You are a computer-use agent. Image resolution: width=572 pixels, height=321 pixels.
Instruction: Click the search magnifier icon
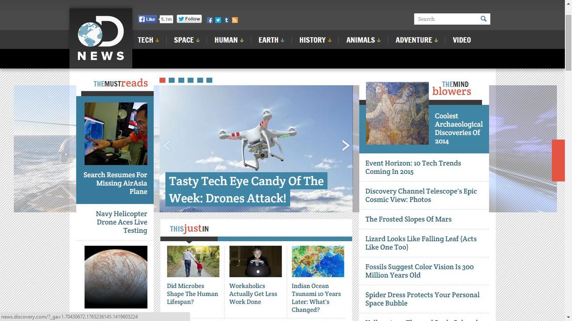pos(484,19)
